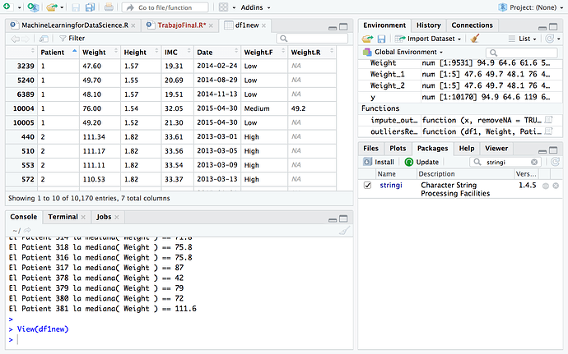The width and height of the screenshot is (568, 354).
Task: Click the Create Project icon
Action: tap(33, 7)
